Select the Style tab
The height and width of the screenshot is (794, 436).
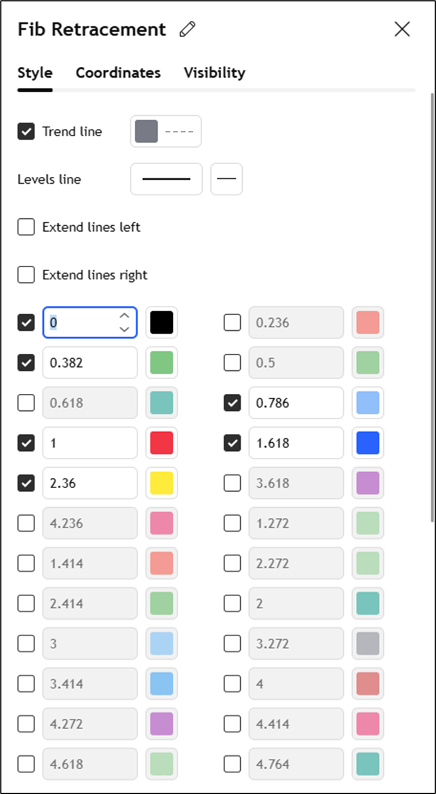coord(35,73)
